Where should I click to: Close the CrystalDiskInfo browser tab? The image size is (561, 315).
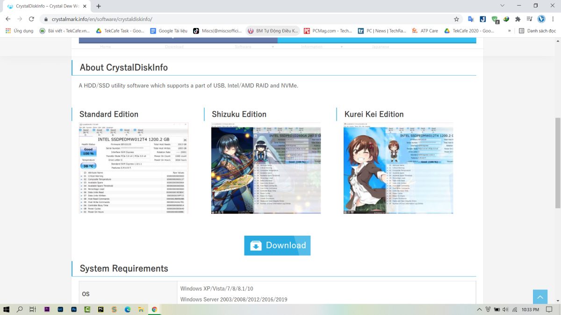point(86,6)
